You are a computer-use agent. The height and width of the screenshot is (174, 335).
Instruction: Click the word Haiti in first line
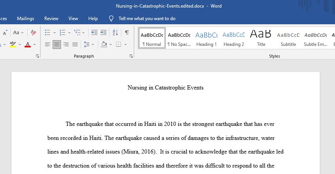[x=150, y=124]
